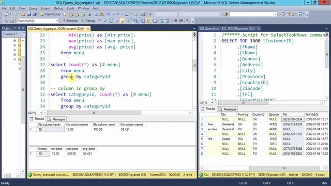Click the Cancel Executing Query stop icon
The width and height of the screenshot is (331, 186).
click(99, 21)
